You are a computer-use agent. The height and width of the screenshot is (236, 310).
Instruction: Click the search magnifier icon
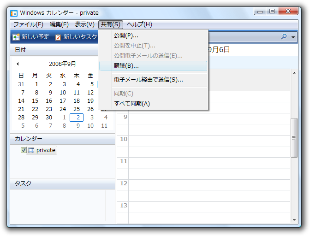[x=284, y=36]
